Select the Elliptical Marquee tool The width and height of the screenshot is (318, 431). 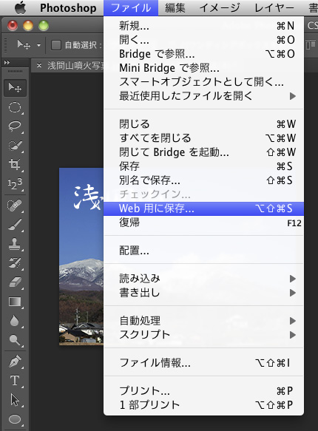tap(15, 107)
